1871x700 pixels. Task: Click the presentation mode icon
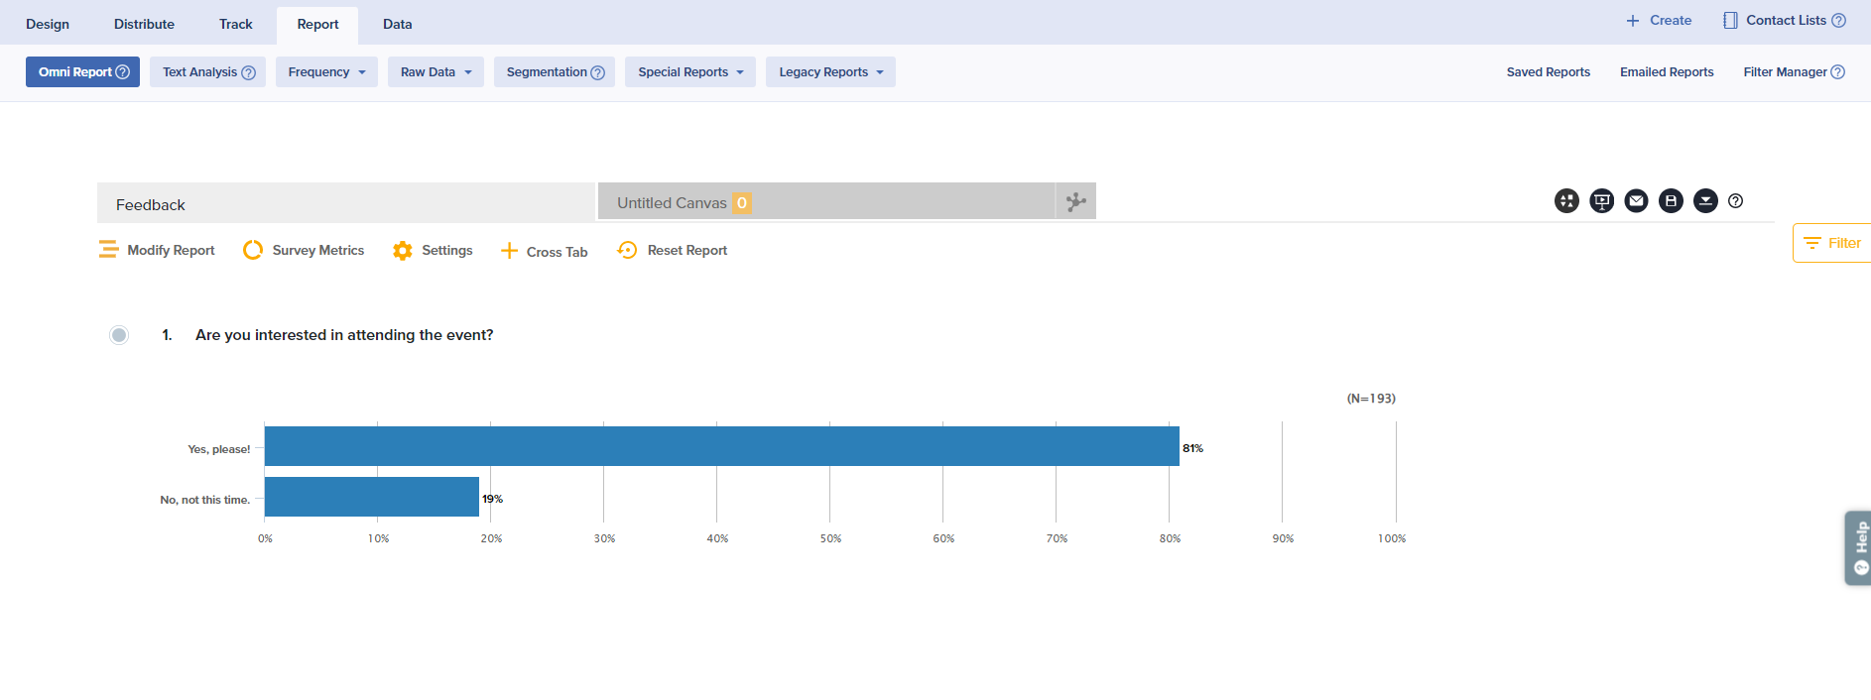click(x=1601, y=201)
